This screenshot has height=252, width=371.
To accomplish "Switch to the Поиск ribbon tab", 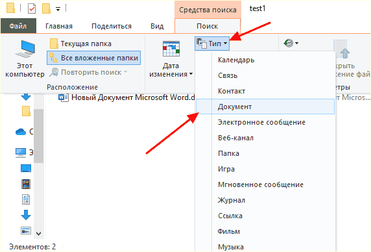I will point(208,26).
